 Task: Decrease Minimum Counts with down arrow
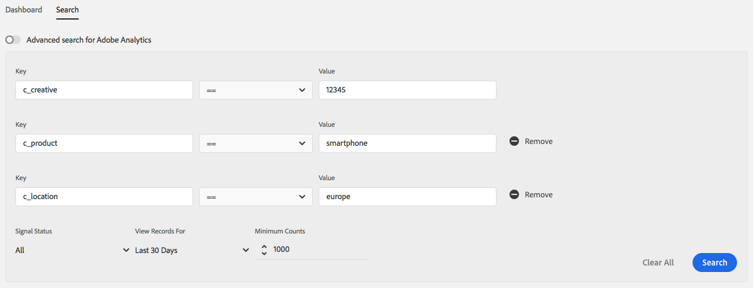coord(264,254)
